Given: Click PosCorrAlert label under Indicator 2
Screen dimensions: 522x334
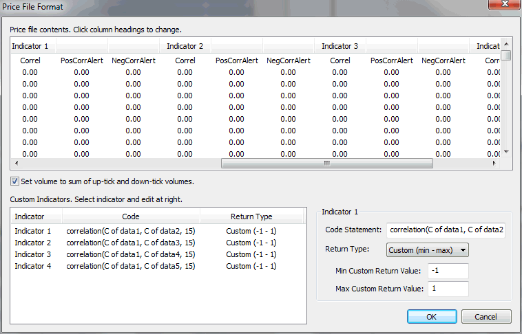Looking at the screenshot, I should coord(237,60).
